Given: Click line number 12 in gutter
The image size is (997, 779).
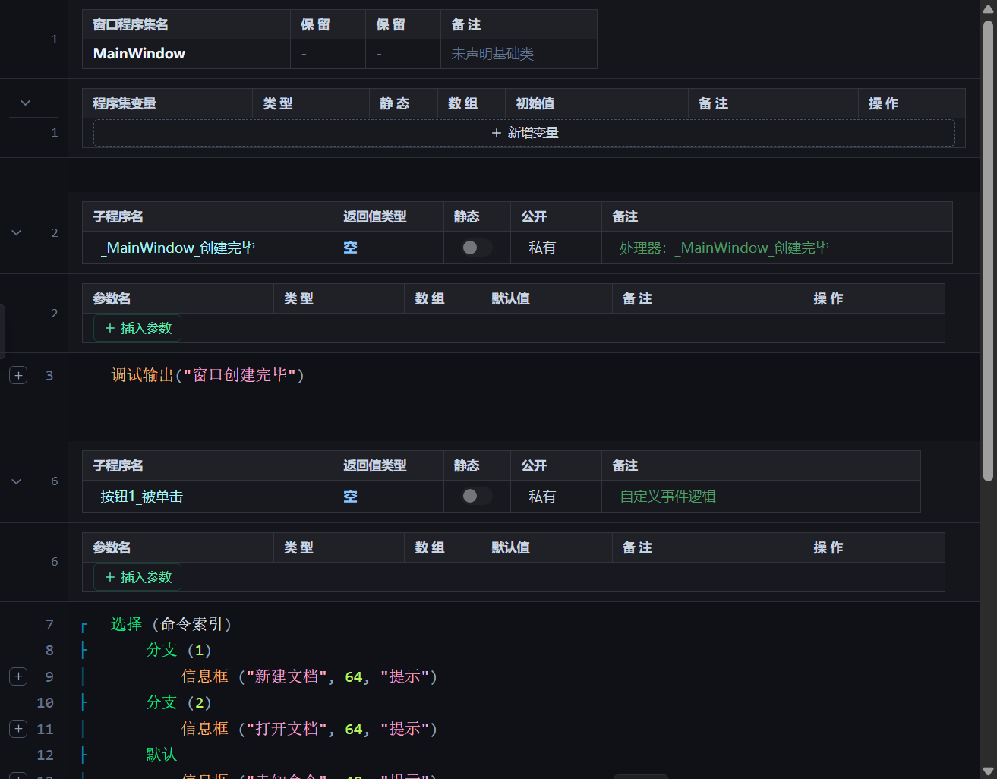Looking at the screenshot, I should click(x=46, y=755).
